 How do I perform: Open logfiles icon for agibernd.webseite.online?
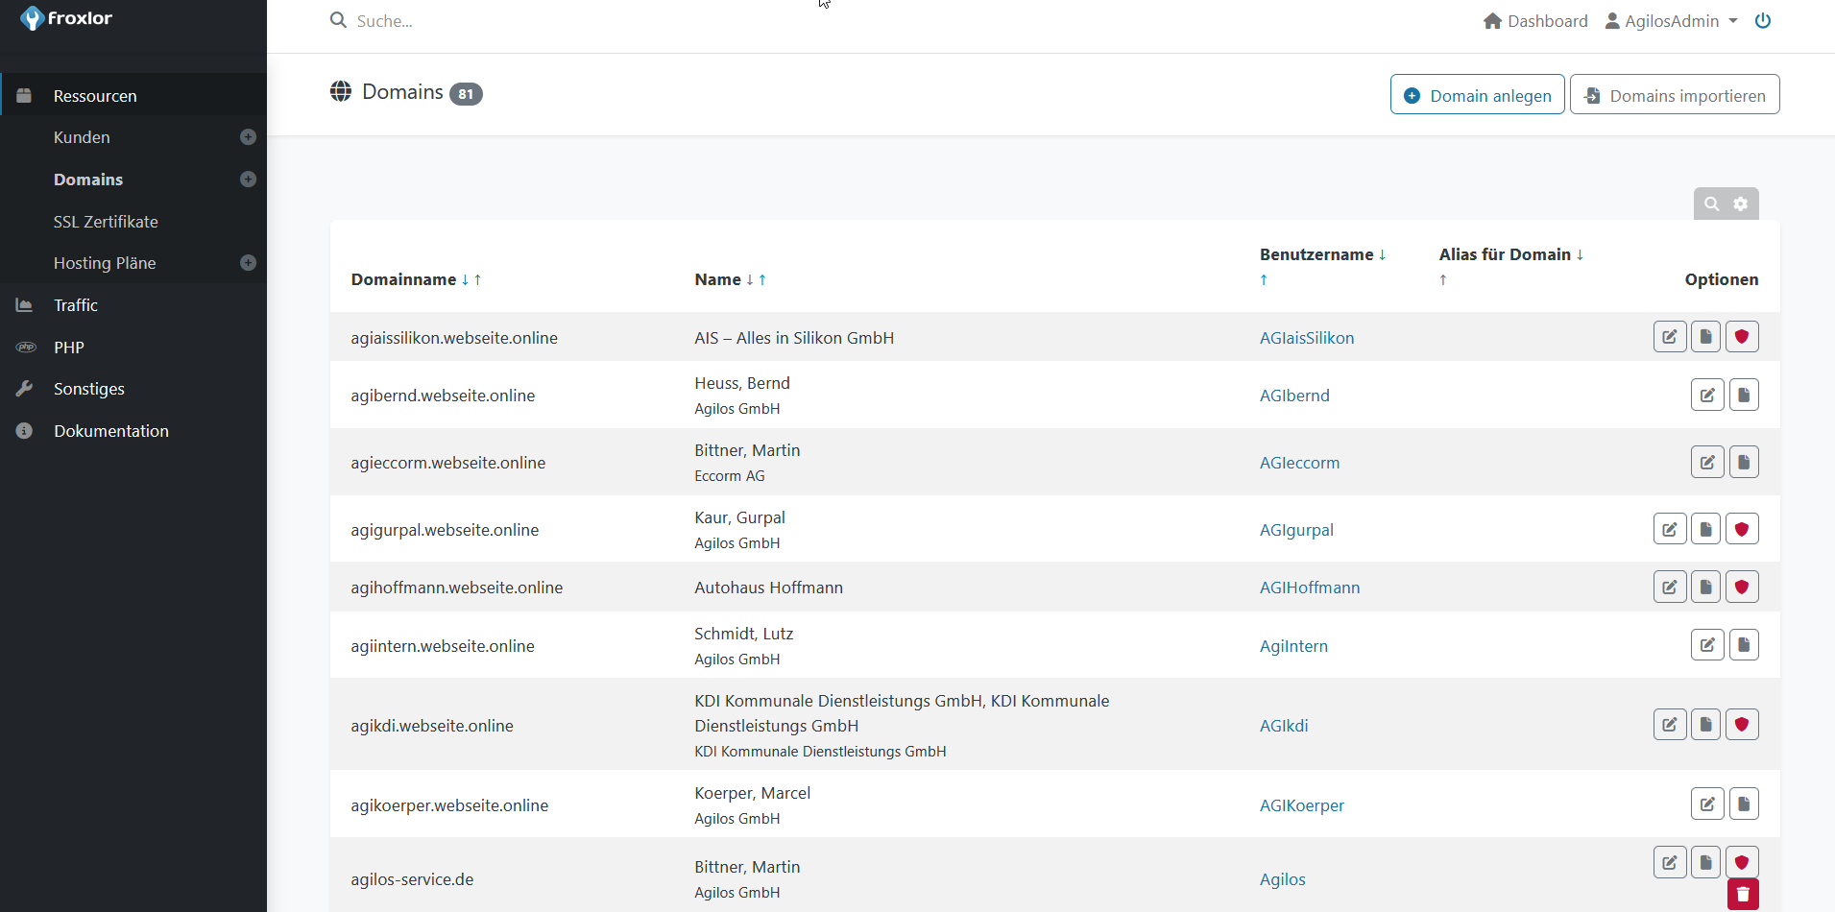click(1744, 395)
